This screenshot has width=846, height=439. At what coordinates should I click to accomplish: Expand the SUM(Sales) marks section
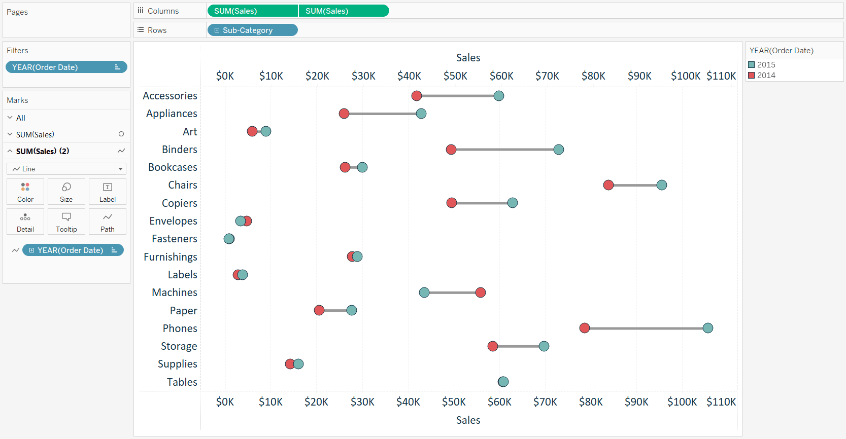click(10, 134)
